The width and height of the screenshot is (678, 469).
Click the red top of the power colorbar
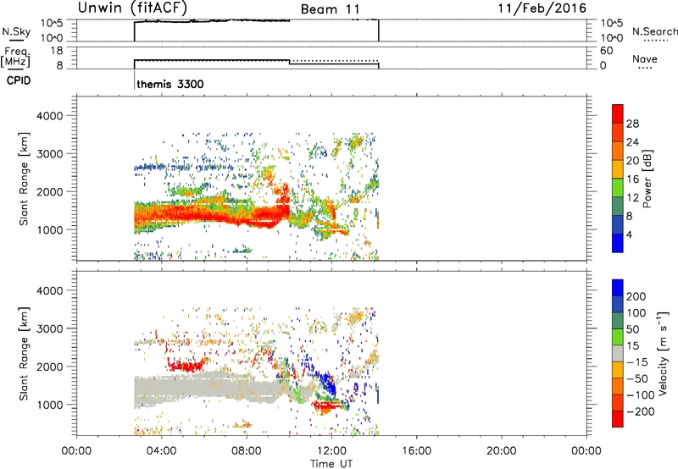point(618,113)
